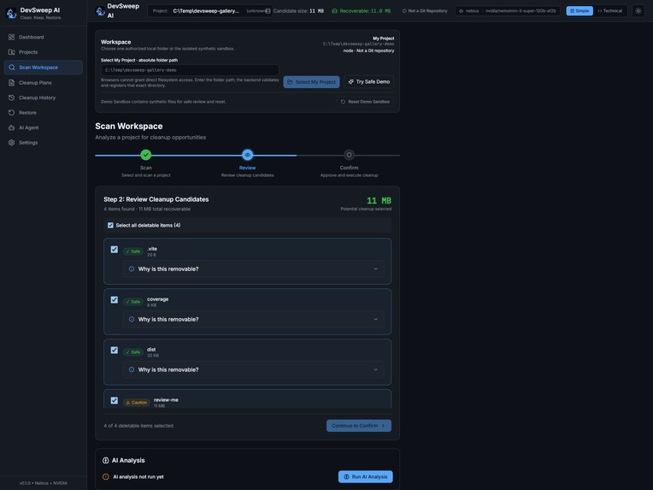
Task: Click Reset Demo Sandbox button
Action: tap(365, 102)
